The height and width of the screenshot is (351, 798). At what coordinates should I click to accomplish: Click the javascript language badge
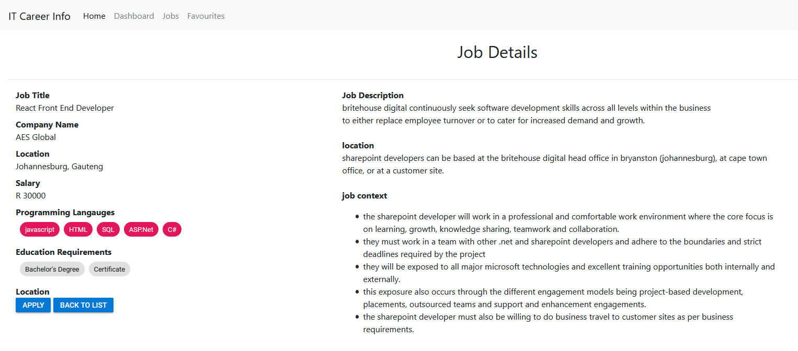point(39,229)
